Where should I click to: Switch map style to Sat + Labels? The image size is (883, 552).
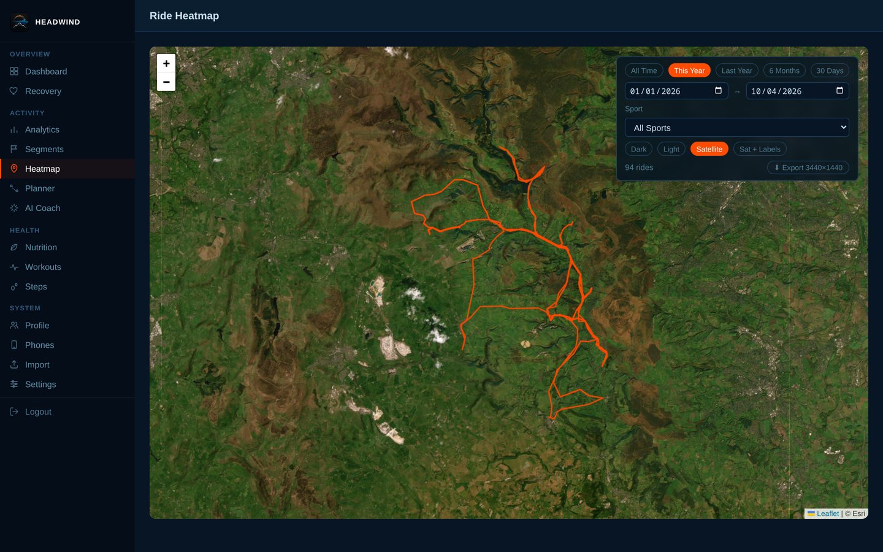[760, 149]
